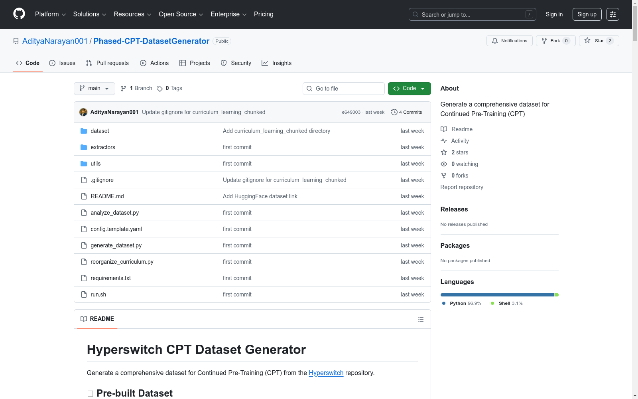This screenshot has height=399, width=638.
Task: Click the branch icon beside 1 Branch
Action: [x=124, y=89]
